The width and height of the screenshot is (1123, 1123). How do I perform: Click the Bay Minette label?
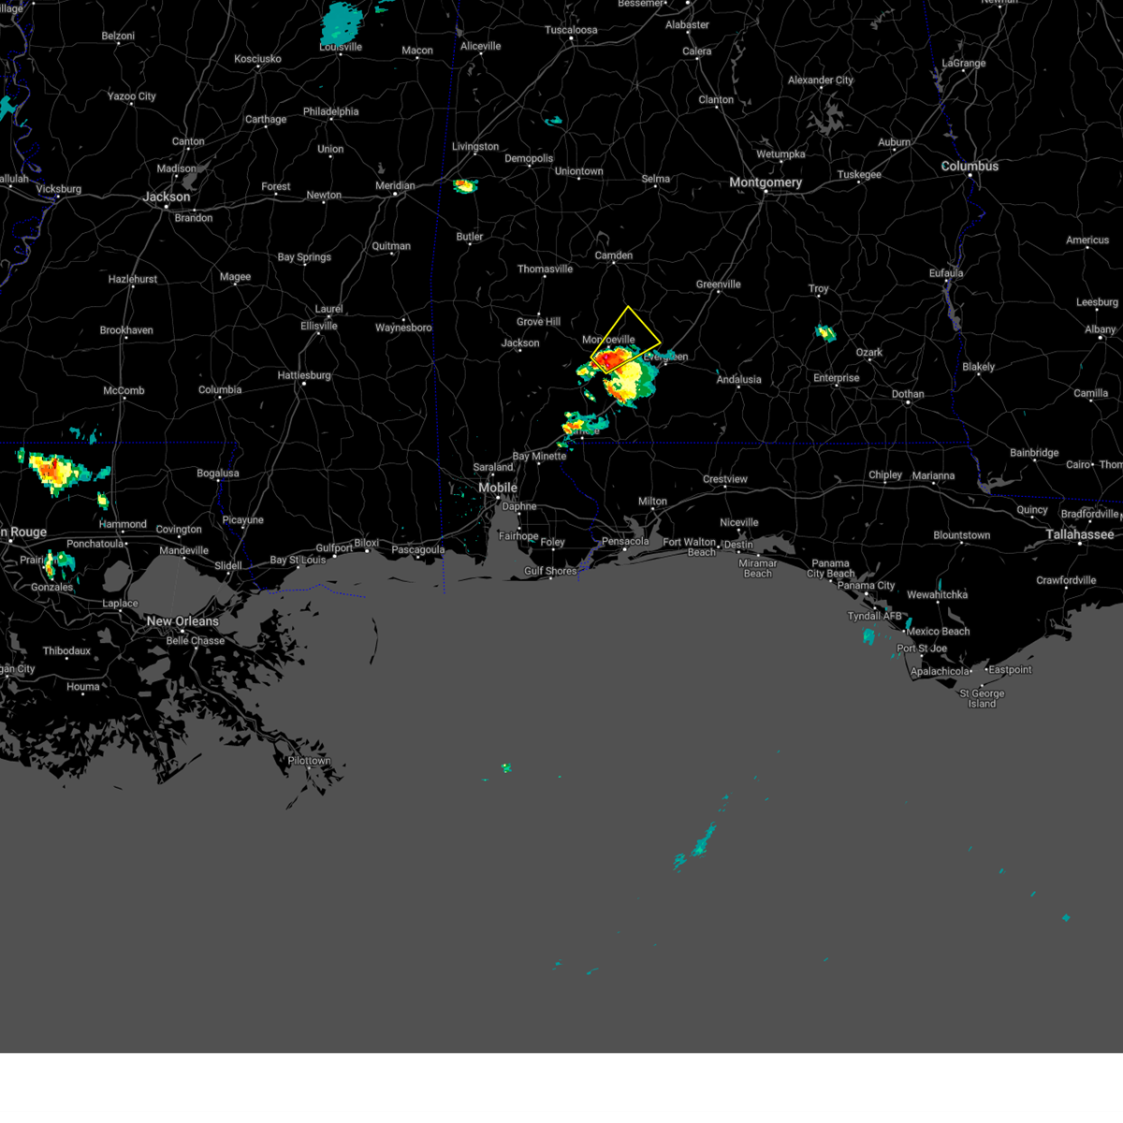539,457
